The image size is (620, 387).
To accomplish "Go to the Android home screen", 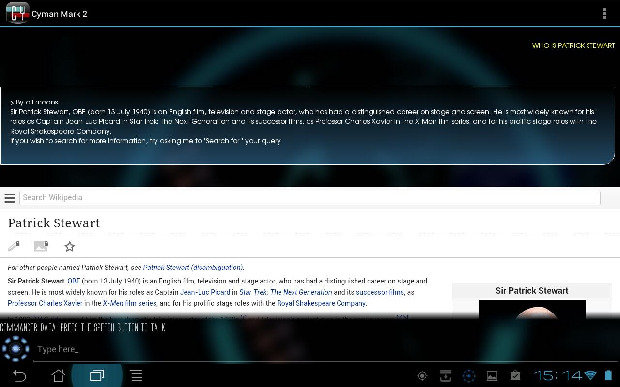I will pyautogui.click(x=58, y=375).
